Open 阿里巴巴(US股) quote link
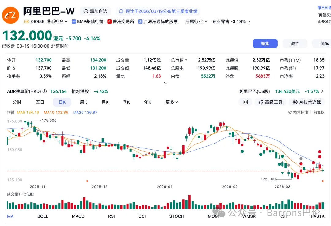Viewport: 331px width, 226px height. (255, 91)
